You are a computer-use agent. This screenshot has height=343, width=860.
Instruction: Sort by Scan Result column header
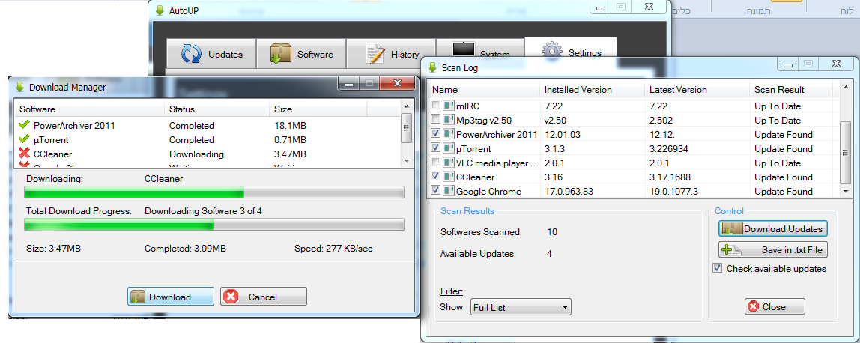tap(791, 89)
